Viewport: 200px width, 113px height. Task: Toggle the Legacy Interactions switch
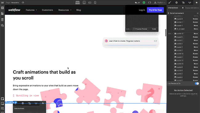183,8
